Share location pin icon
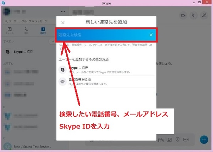 (177, 140)
